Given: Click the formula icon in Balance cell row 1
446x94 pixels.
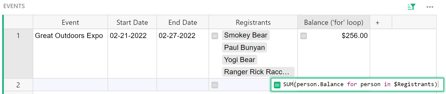Looking at the screenshot, I should coord(303,36).
